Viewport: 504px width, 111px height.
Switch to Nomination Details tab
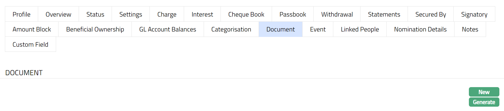[420, 29]
